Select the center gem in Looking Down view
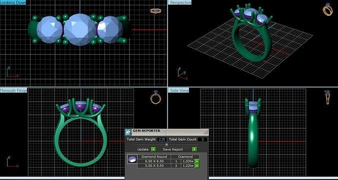The height and width of the screenshot is (180, 338). 80,30
